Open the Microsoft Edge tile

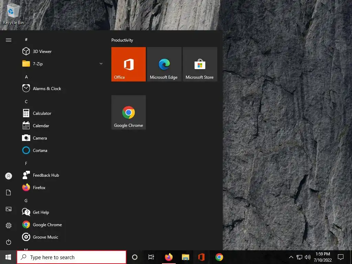164,64
